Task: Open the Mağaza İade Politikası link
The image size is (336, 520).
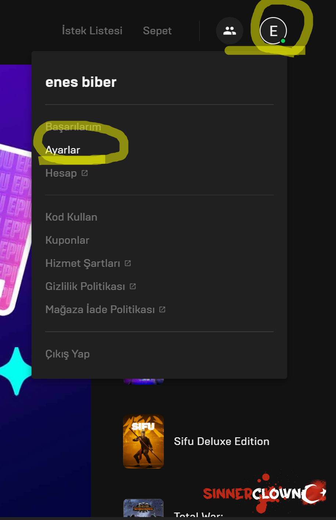Action: tap(100, 310)
